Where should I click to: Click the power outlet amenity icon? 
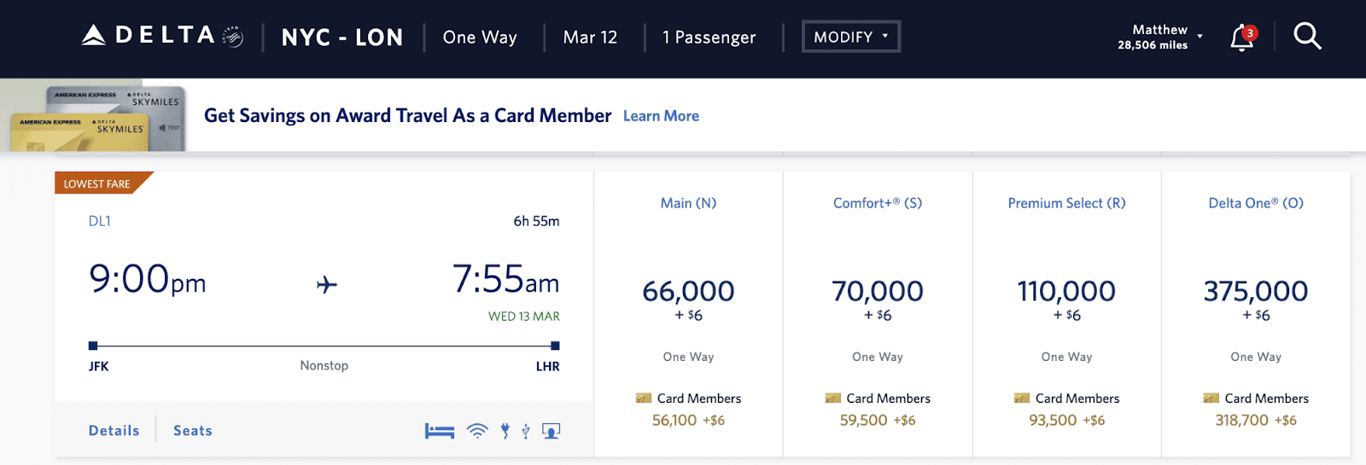(x=505, y=431)
